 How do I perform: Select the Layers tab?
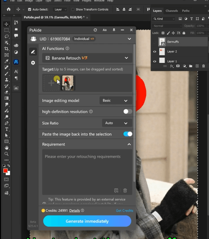click(x=157, y=11)
